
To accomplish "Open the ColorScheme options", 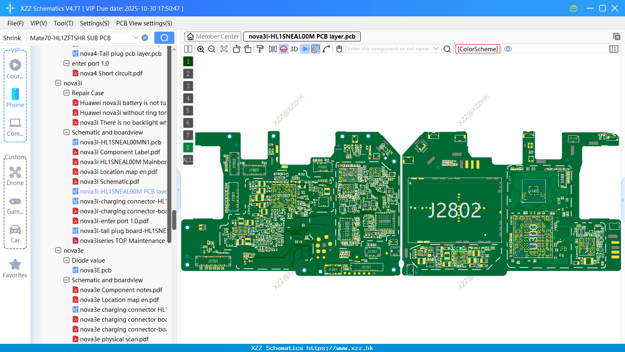I will tap(478, 49).
